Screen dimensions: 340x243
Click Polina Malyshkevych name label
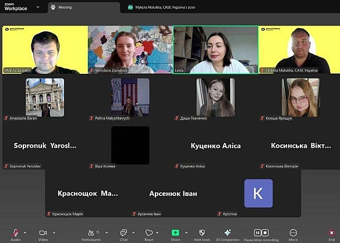coord(112,118)
